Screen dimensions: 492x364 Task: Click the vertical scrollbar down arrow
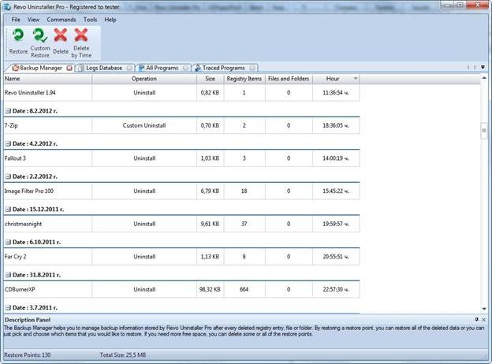click(x=485, y=310)
